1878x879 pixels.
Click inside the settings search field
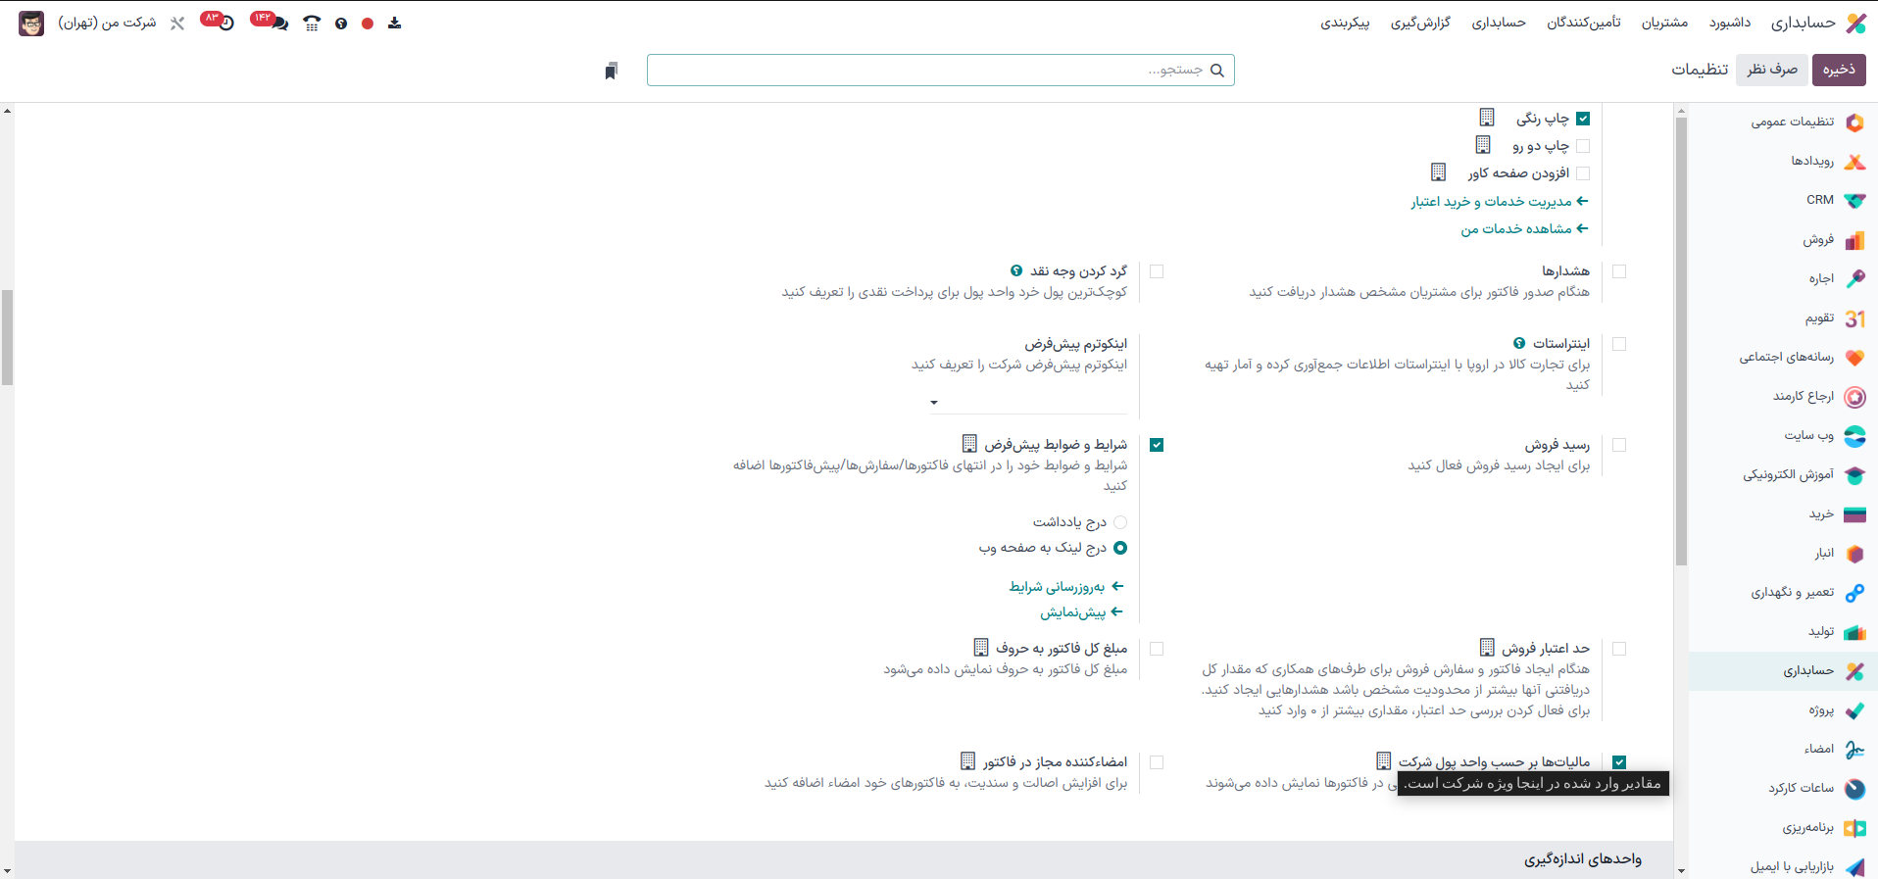pyautogui.click(x=931, y=71)
